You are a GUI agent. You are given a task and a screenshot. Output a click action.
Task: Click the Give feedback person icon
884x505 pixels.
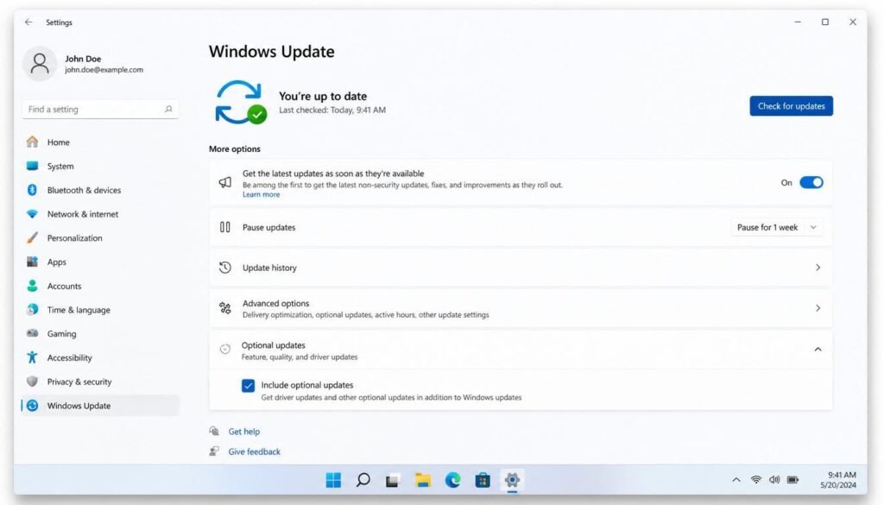point(214,451)
